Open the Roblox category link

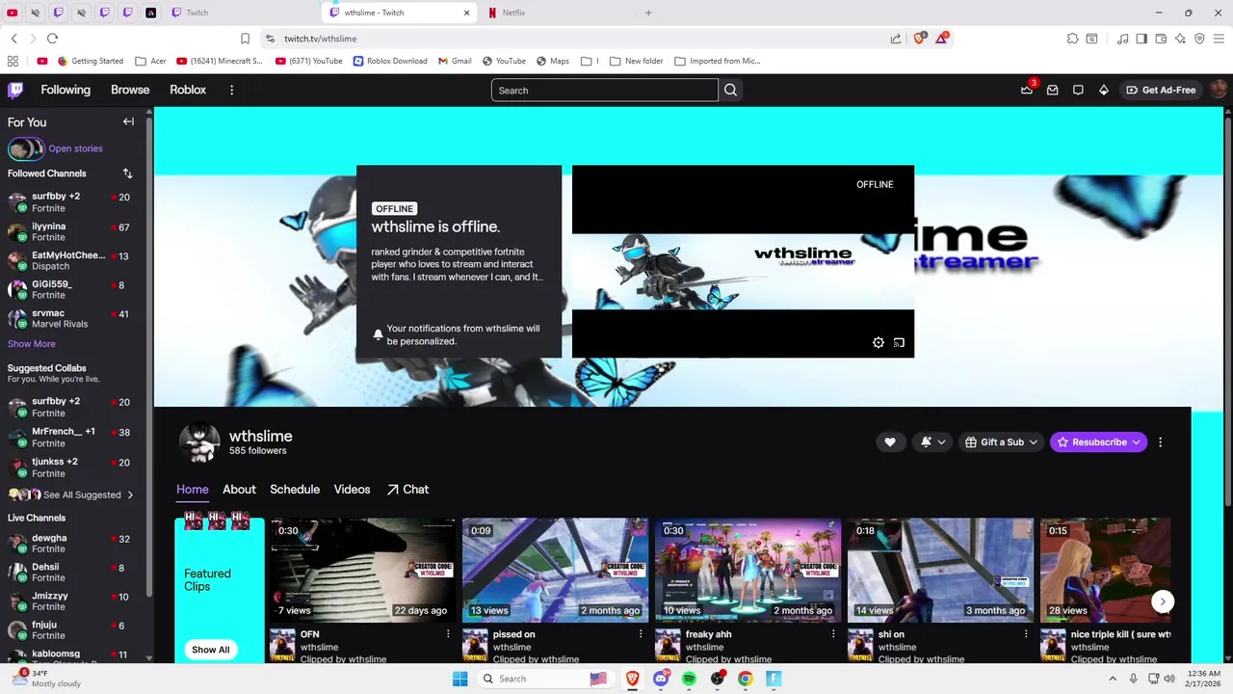pos(188,90)
